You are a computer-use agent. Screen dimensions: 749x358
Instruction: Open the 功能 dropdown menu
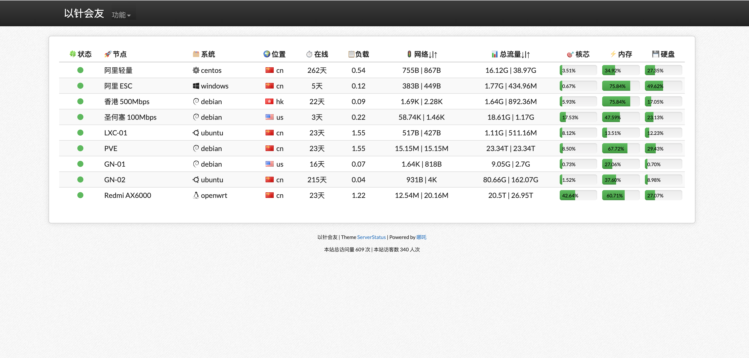pyautogui.click(x=121, y=15)
